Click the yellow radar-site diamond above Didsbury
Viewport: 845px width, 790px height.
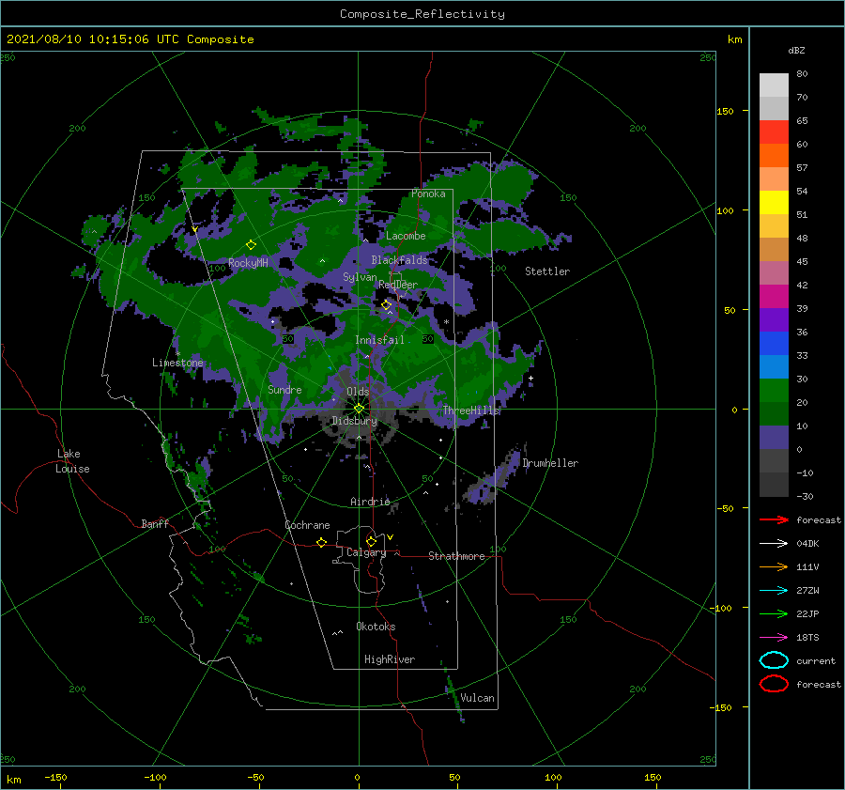(x=359, y=409)
